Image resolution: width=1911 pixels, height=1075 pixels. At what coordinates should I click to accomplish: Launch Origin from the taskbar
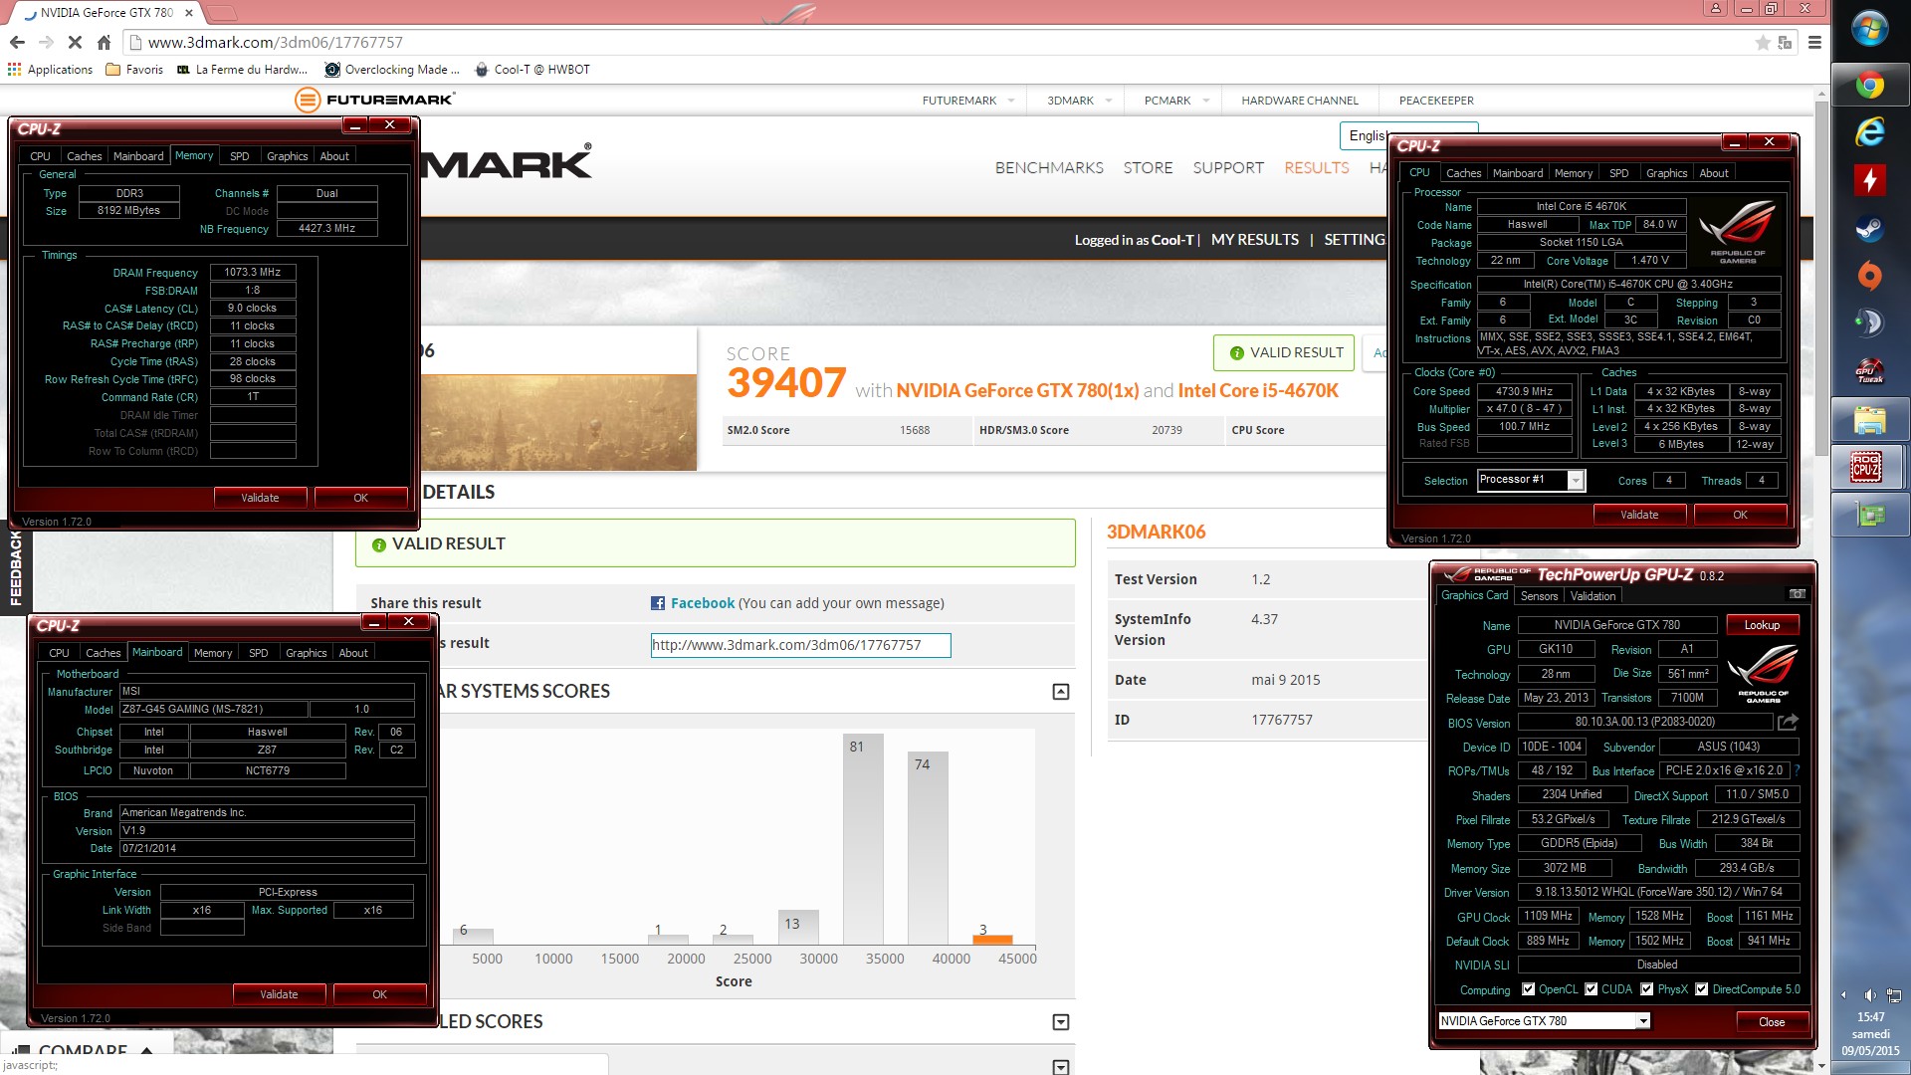point(1870,276)
